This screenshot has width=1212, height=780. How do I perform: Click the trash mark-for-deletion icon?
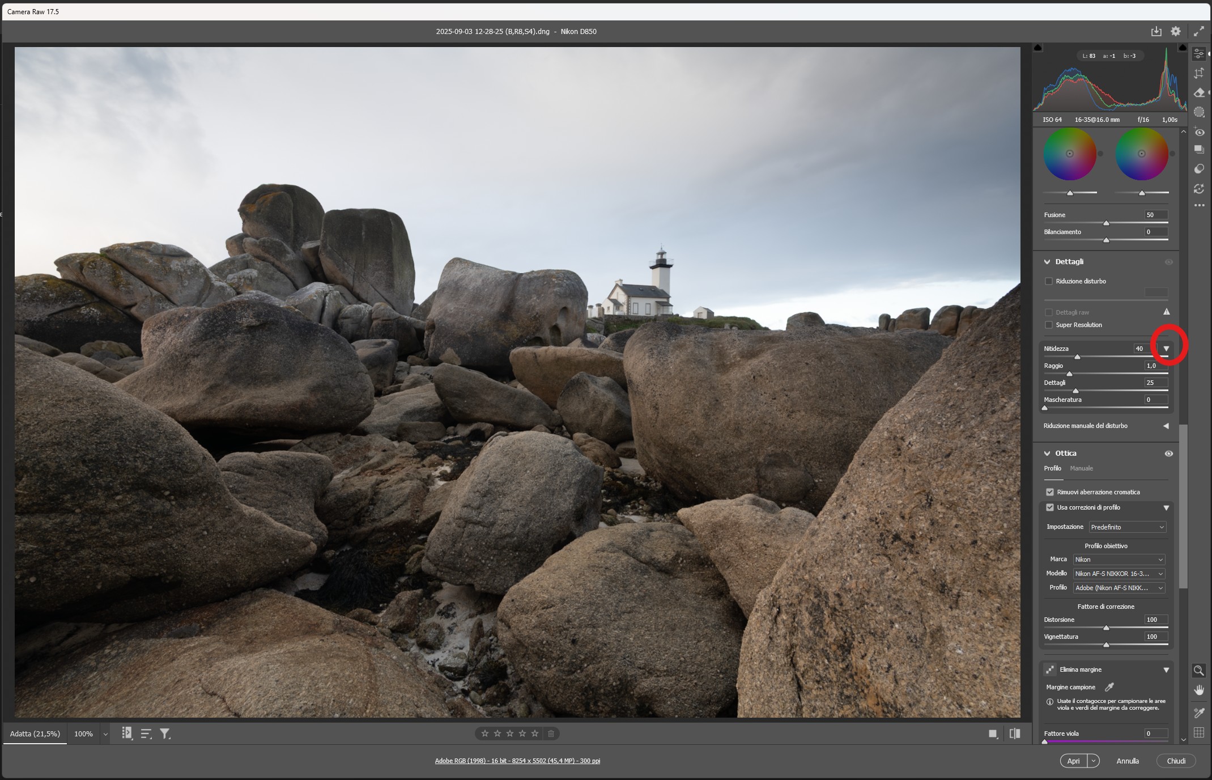tap(551, 734)
